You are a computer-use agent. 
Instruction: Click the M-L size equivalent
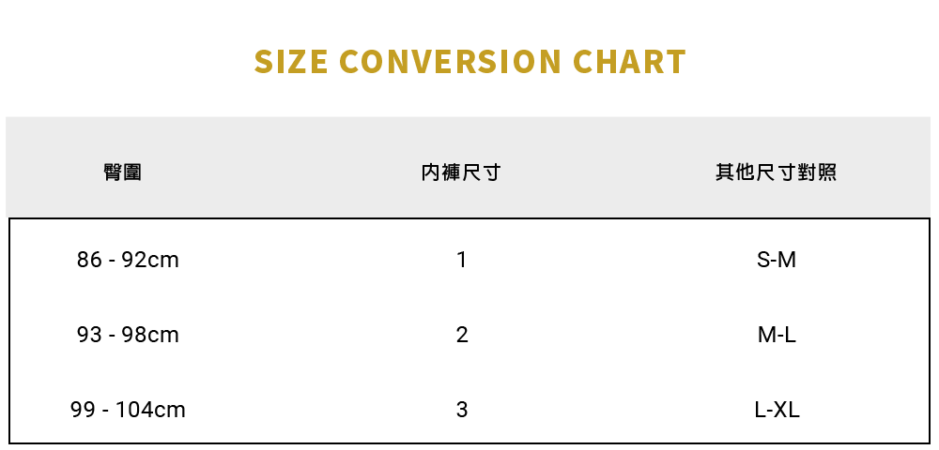(x=777, y=335)
